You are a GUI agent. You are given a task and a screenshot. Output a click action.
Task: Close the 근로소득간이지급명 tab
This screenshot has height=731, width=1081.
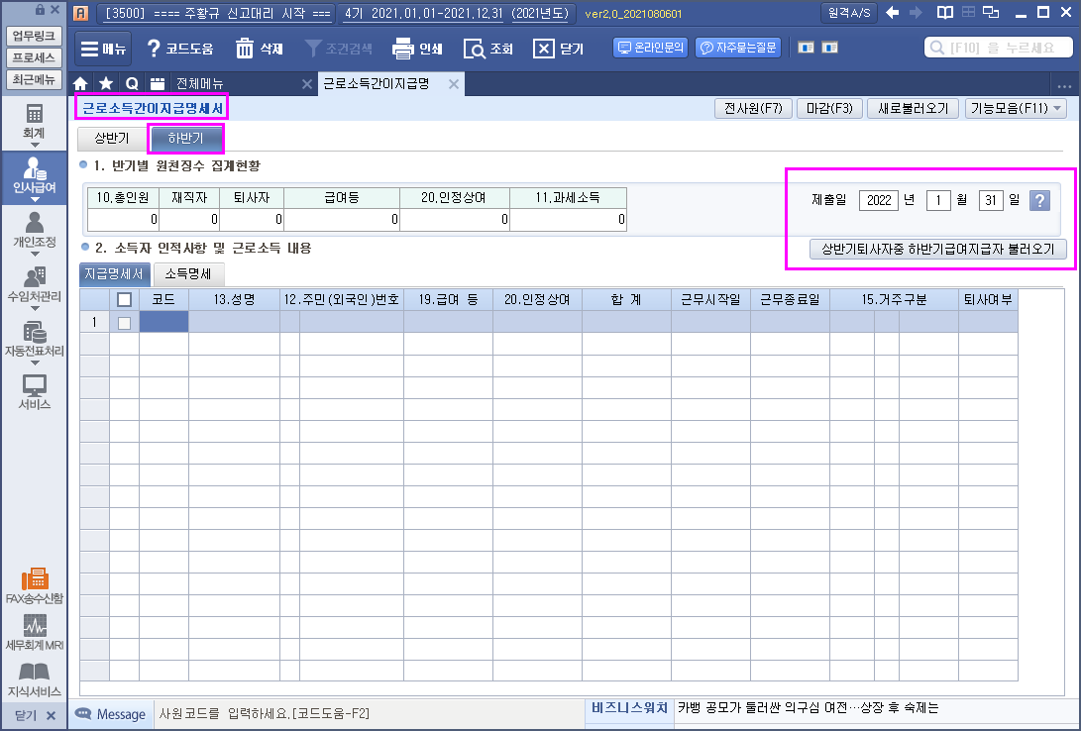coord(454,84)
